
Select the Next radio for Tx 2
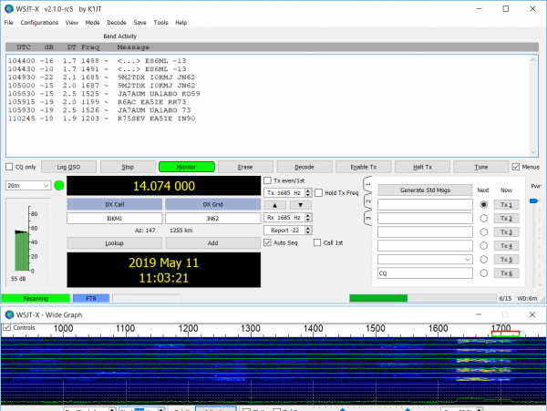(x=483, y=219)
